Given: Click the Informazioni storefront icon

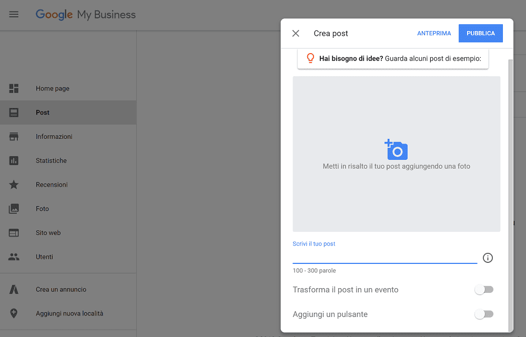Looking at the screenshot, I should pyautogui.click(x=14, y=137).
